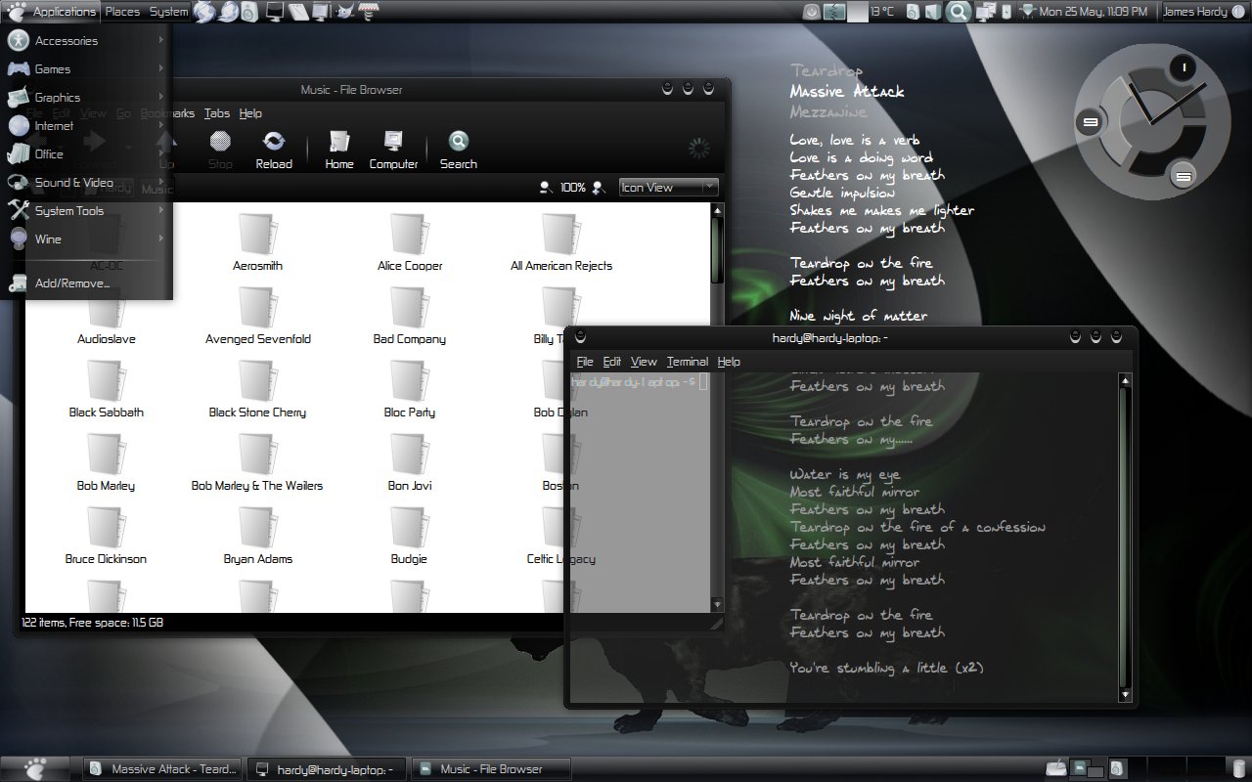1252x782 pixels.
Task: Zoom out using icon left of 100%
Action: (x=546, y=188)
